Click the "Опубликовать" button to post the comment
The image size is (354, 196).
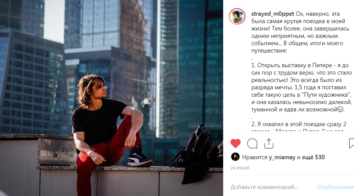pyautogui.click(x=336, y=187)
